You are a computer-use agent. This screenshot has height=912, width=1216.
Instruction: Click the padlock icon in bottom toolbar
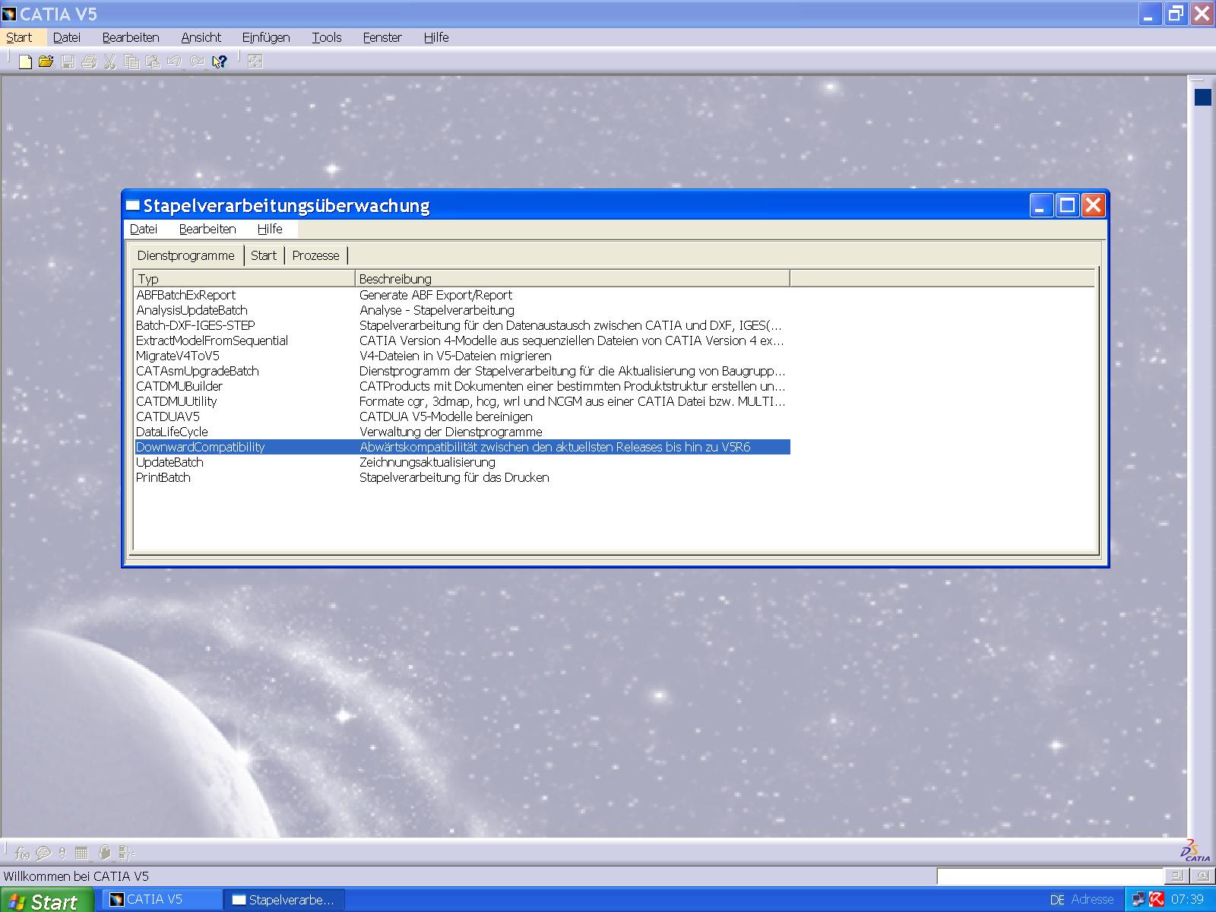pos(105,853)
